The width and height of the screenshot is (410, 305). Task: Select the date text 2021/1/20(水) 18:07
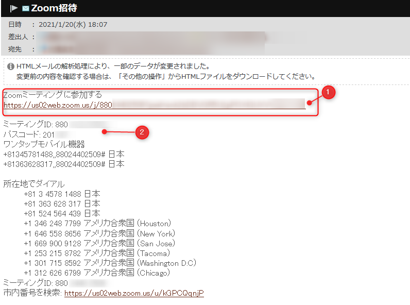[x=73, y=25]
